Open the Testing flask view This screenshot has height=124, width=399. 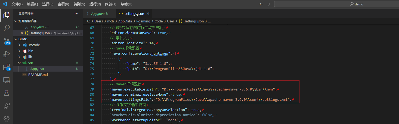[7, 93]
